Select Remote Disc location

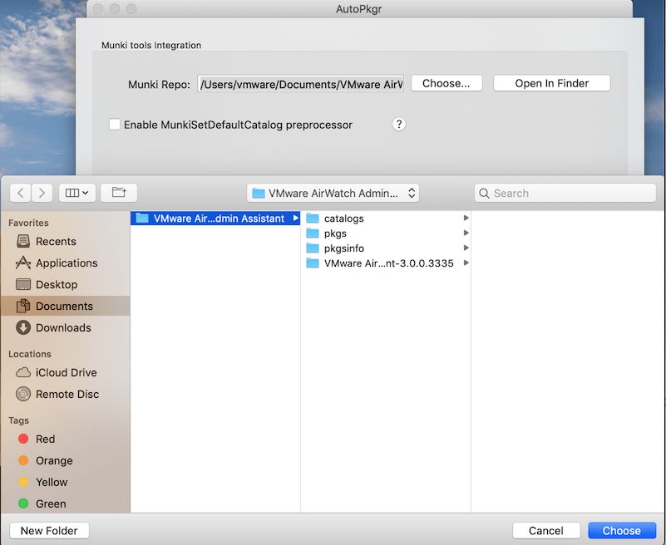67,394
